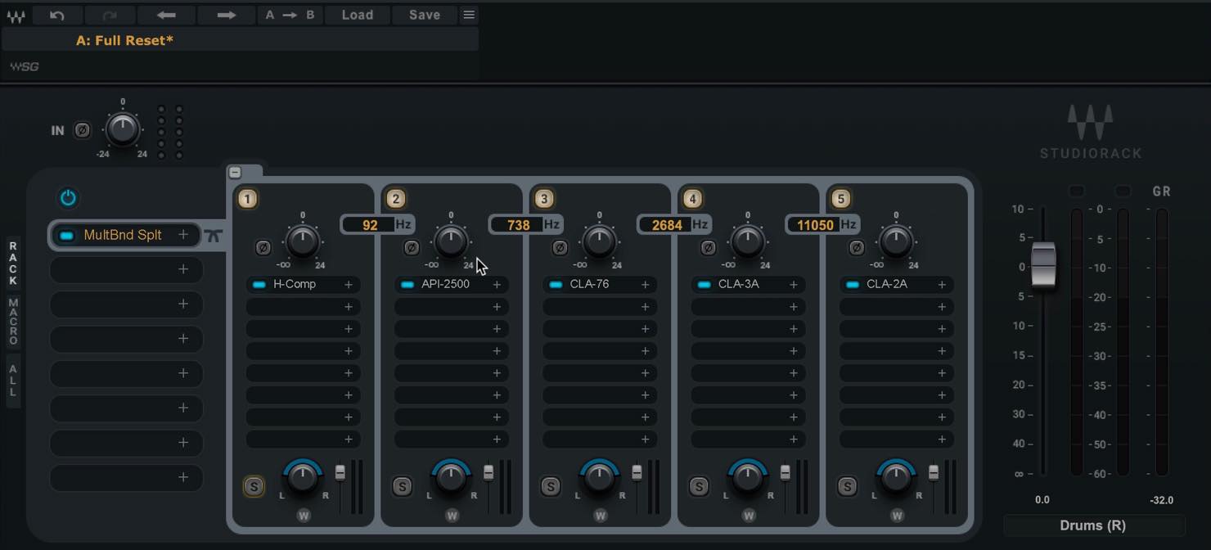Screen dimensions: 1211x550
Task: Invert phase on band 2
Action: pyautogui.click(x=412, y=247)
